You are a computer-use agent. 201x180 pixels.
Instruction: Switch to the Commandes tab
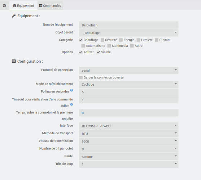(x=50, y=6)
